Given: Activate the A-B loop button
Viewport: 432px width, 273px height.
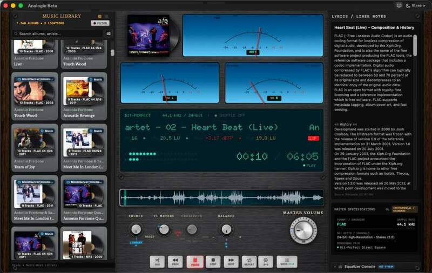Looking at the screenshot, I should 266,262.
